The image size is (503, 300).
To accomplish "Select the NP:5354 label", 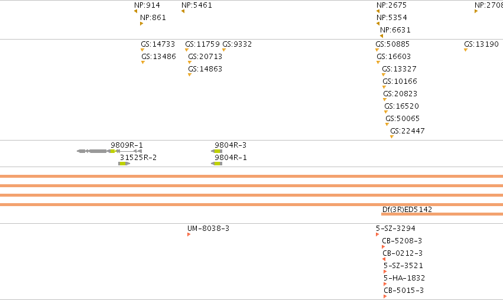I will coord(392,18).
